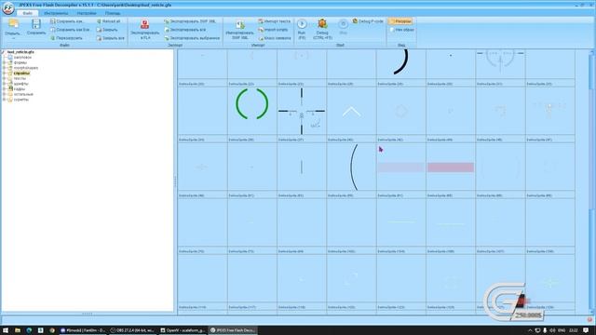Select шрифты (fonts) folder in tree

[20, 84]
